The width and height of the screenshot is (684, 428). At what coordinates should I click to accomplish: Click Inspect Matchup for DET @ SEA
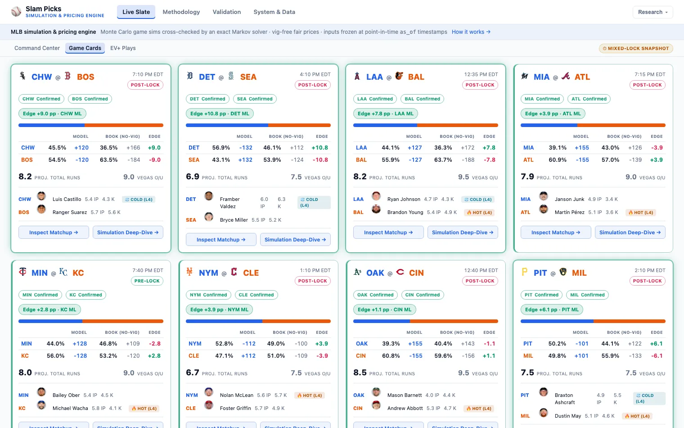point(221,240)
